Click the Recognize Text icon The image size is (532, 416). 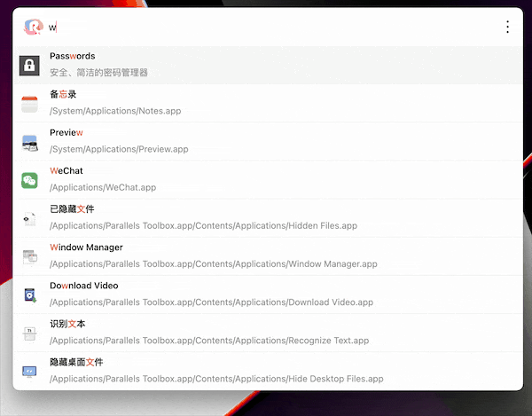tap(30, 333)
